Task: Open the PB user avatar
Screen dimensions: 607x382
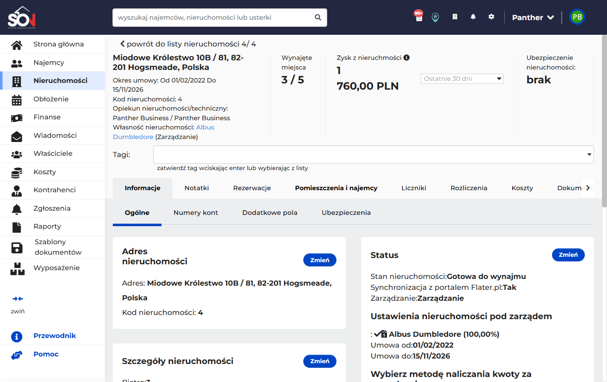Action: (577, 17)
